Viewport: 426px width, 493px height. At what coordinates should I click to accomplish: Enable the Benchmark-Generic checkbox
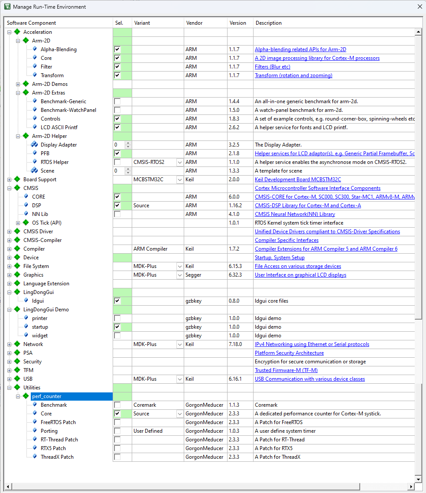[x=117, y=101]
